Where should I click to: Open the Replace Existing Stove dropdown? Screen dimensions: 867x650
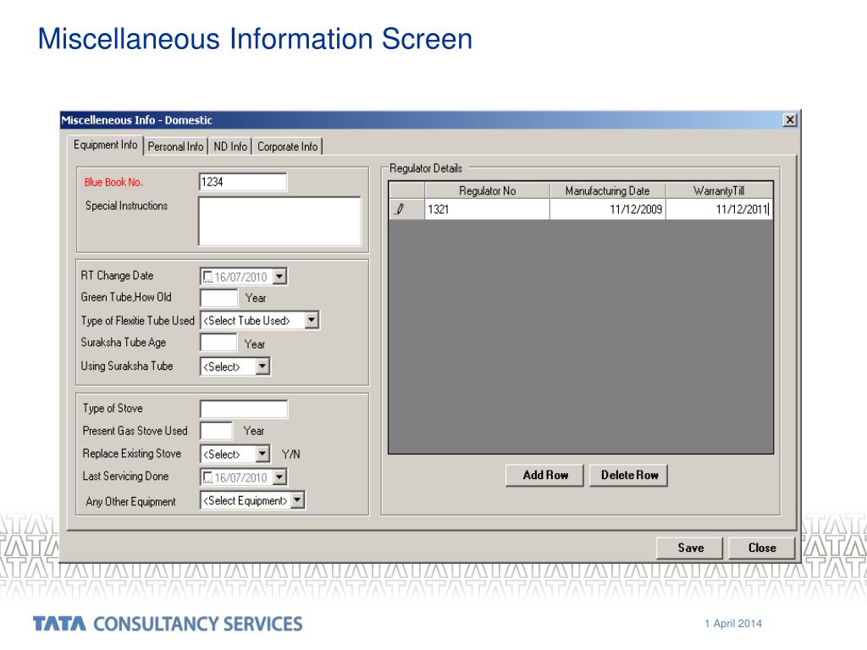point(262,454)
